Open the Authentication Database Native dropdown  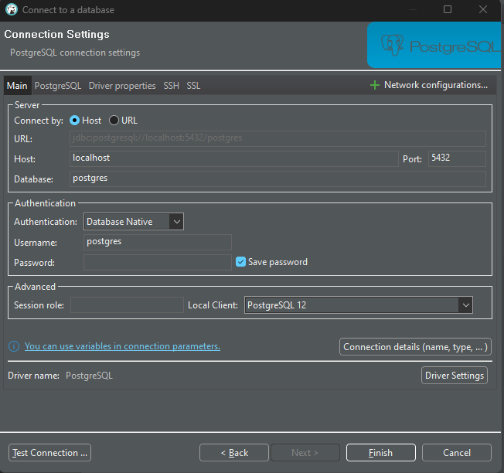[x=134, y=221]
